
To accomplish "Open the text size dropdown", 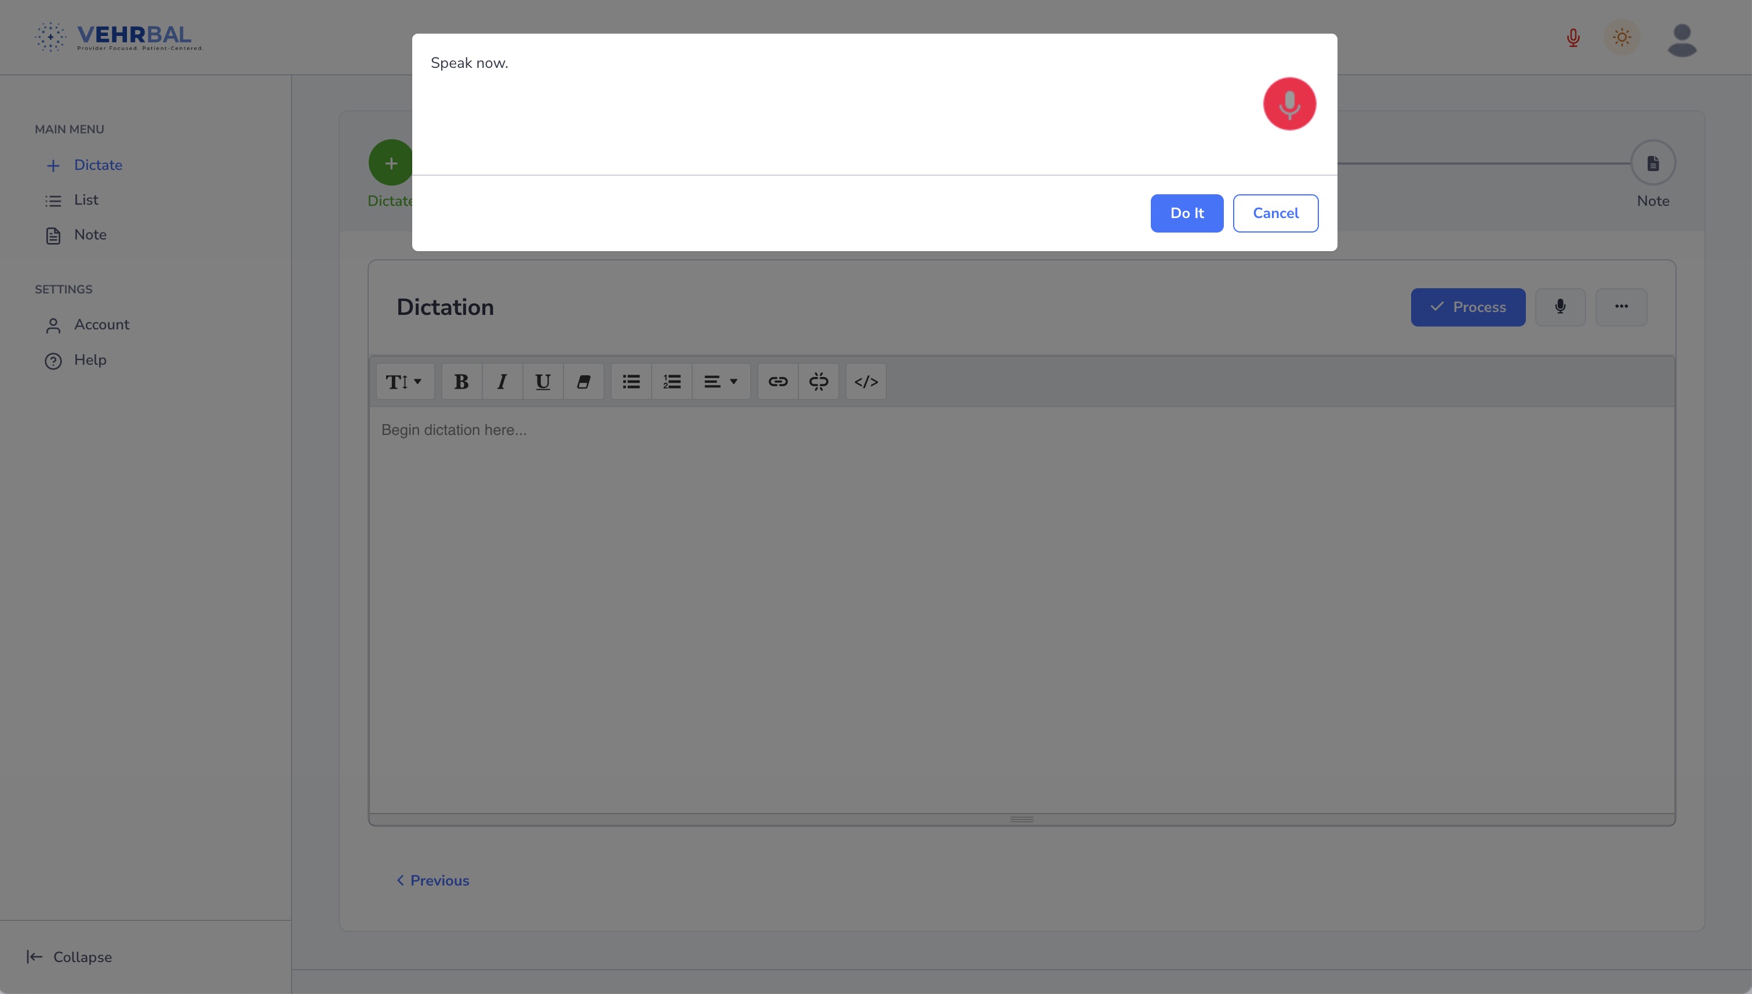I will 404,382.
